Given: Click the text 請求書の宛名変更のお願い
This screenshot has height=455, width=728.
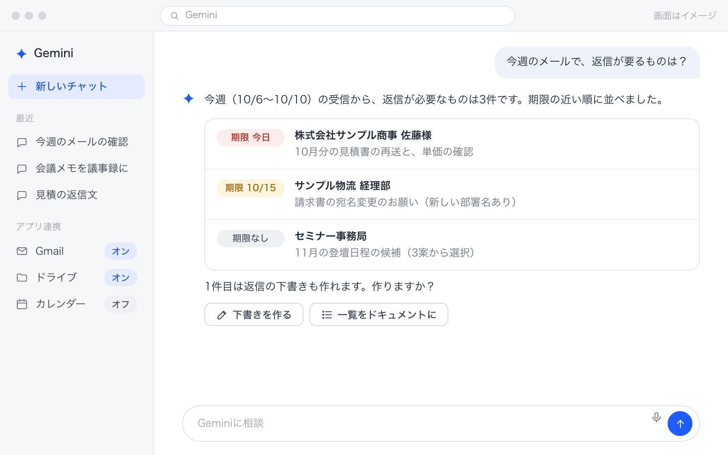Looking at the screenshot, I should pos(357,202).
